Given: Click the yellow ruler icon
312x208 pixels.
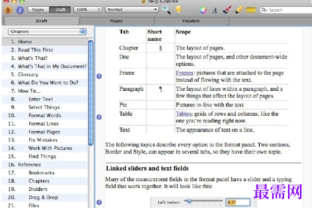Looking at the screenshot, I should click(x=251, y=10).
